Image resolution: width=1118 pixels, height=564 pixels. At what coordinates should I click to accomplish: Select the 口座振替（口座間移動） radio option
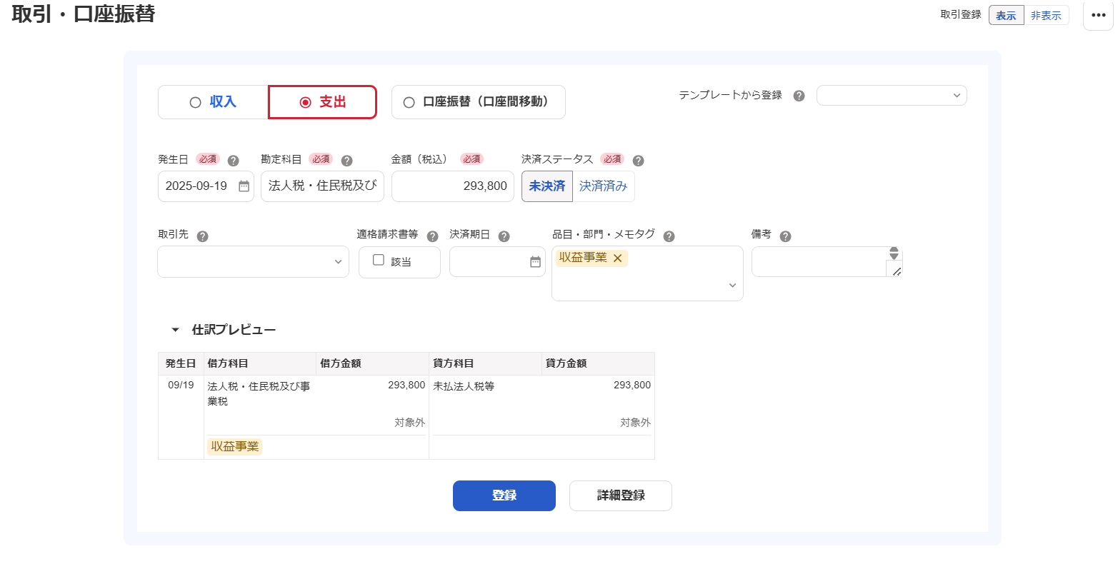click(x=479, y=102)
